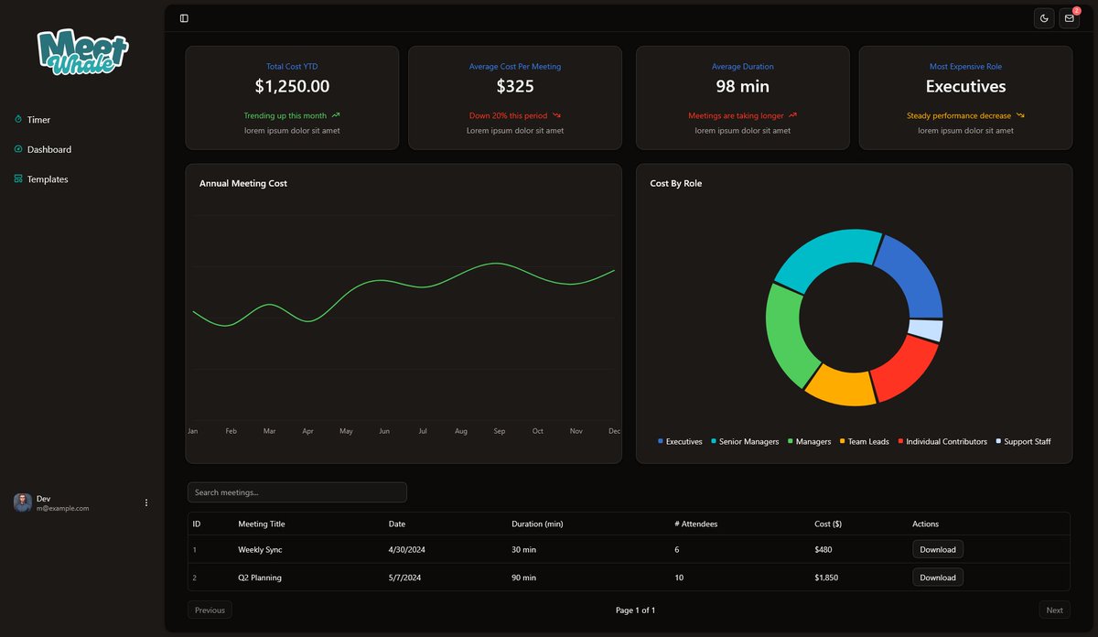Switch theme with the moon icon
This screenshot has height=637, width=1098.
pyautogui.click(x=1044, y=18)
